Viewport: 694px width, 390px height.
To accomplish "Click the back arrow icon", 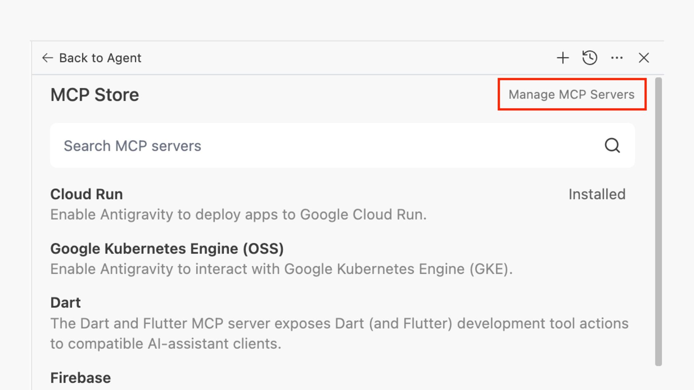I will [x=47, y=58].
